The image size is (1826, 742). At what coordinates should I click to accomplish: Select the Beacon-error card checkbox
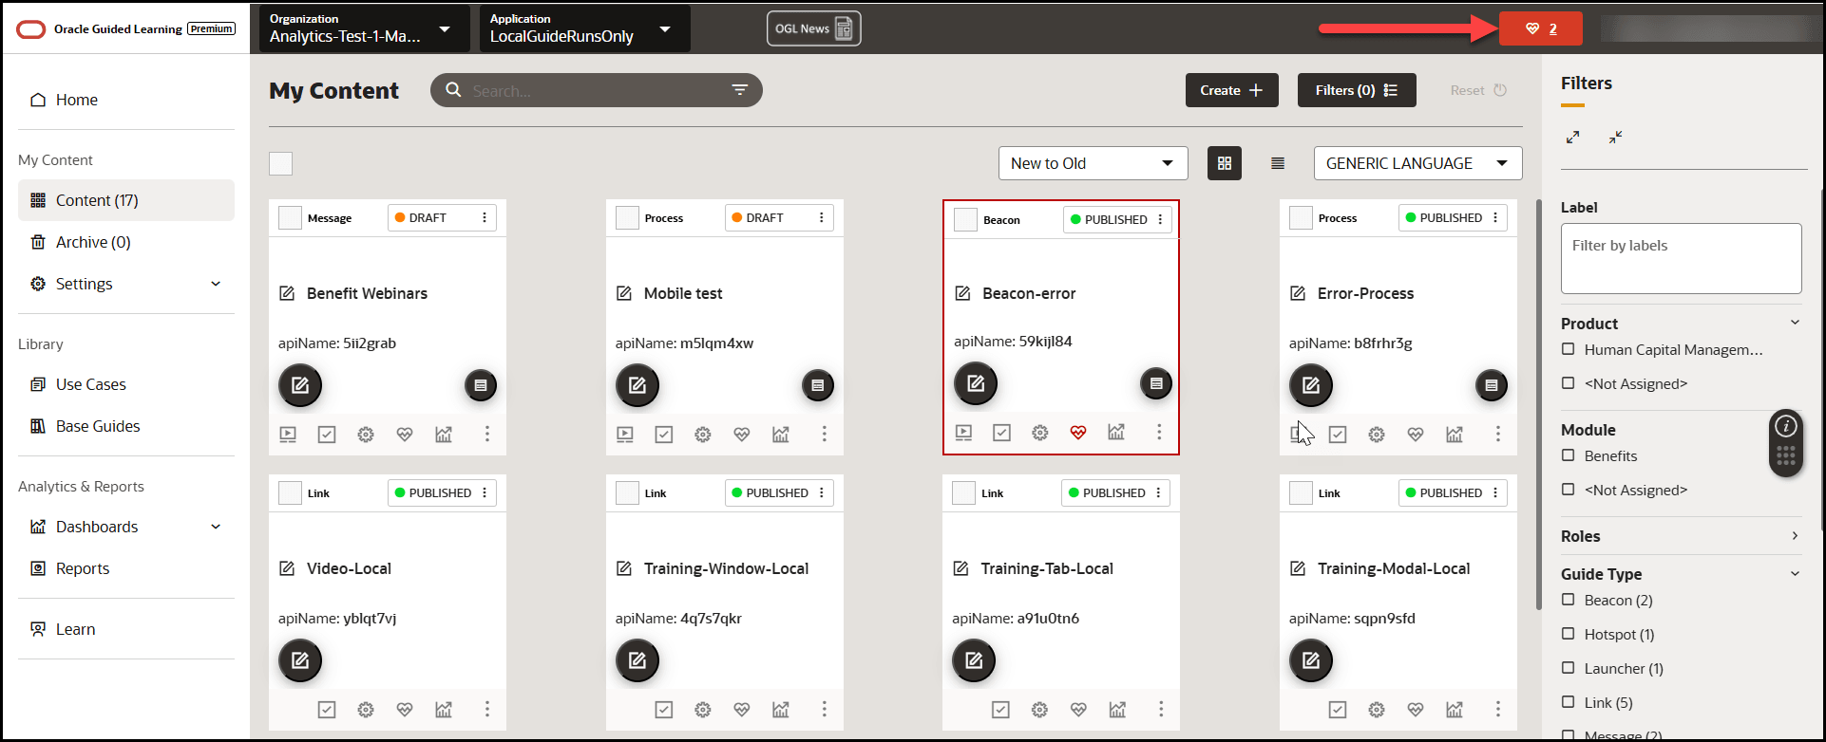[x=965, y=219]
